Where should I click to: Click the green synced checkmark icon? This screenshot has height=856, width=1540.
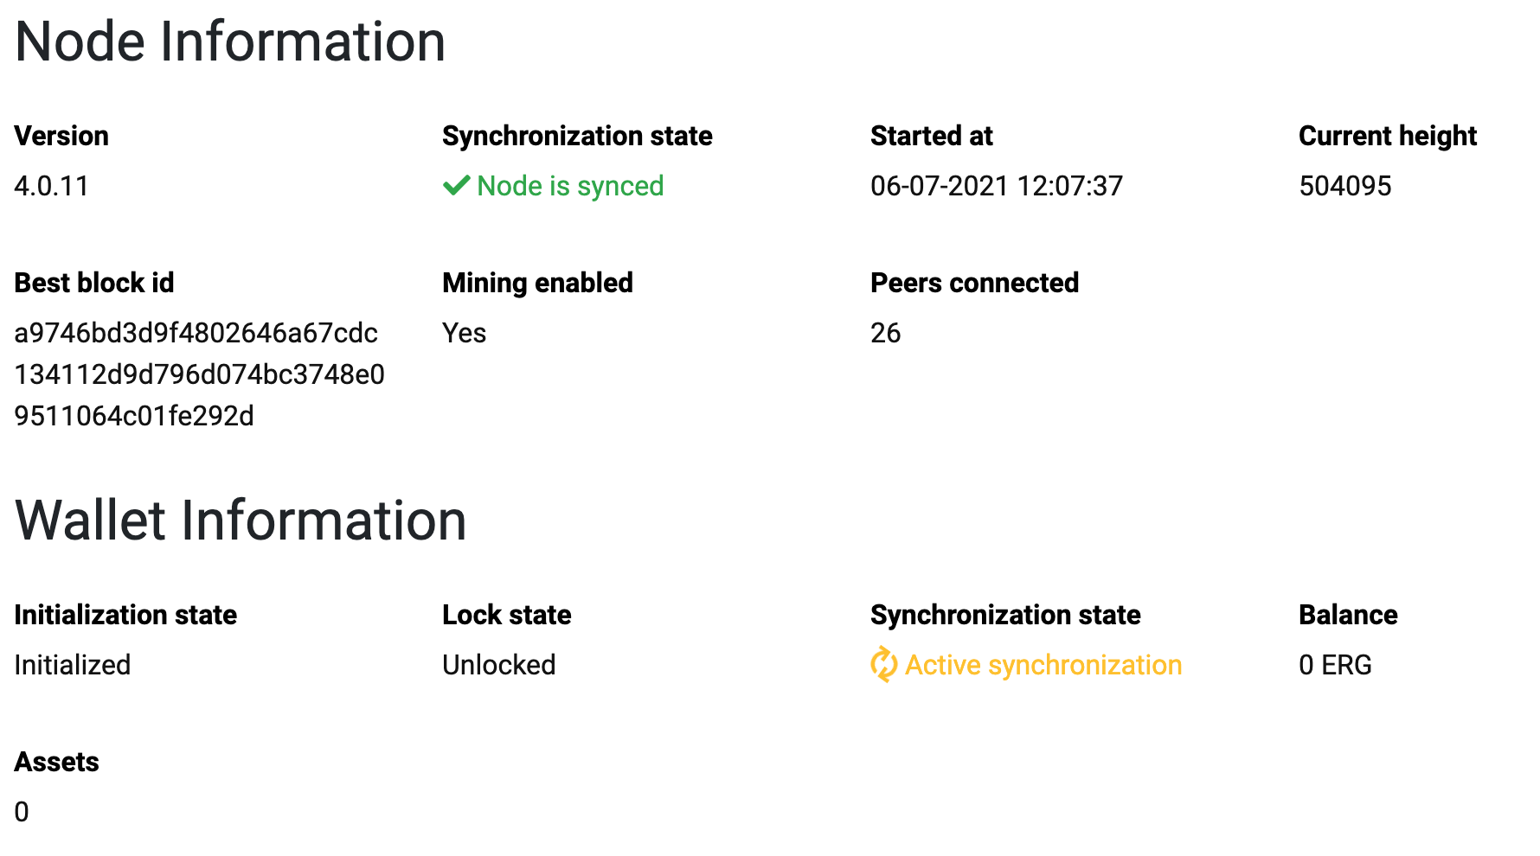pyautogui.click(x=456, y=186)
